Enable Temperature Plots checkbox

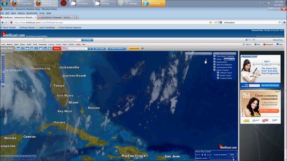(214, 68)
